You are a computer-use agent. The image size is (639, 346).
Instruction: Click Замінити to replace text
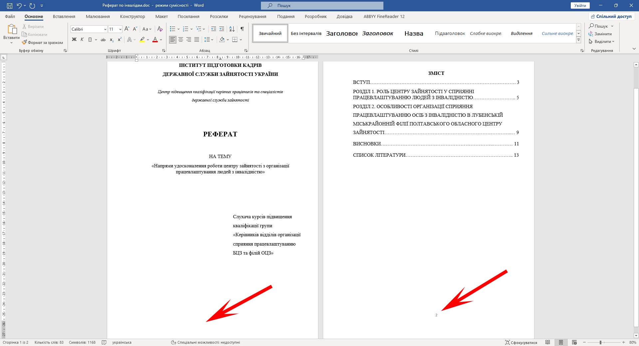[x=600, y=34]
